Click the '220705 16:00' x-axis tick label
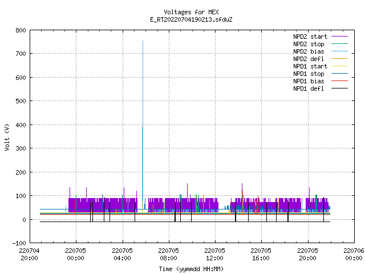The image size is (365, 274). (x=261, y=255)
